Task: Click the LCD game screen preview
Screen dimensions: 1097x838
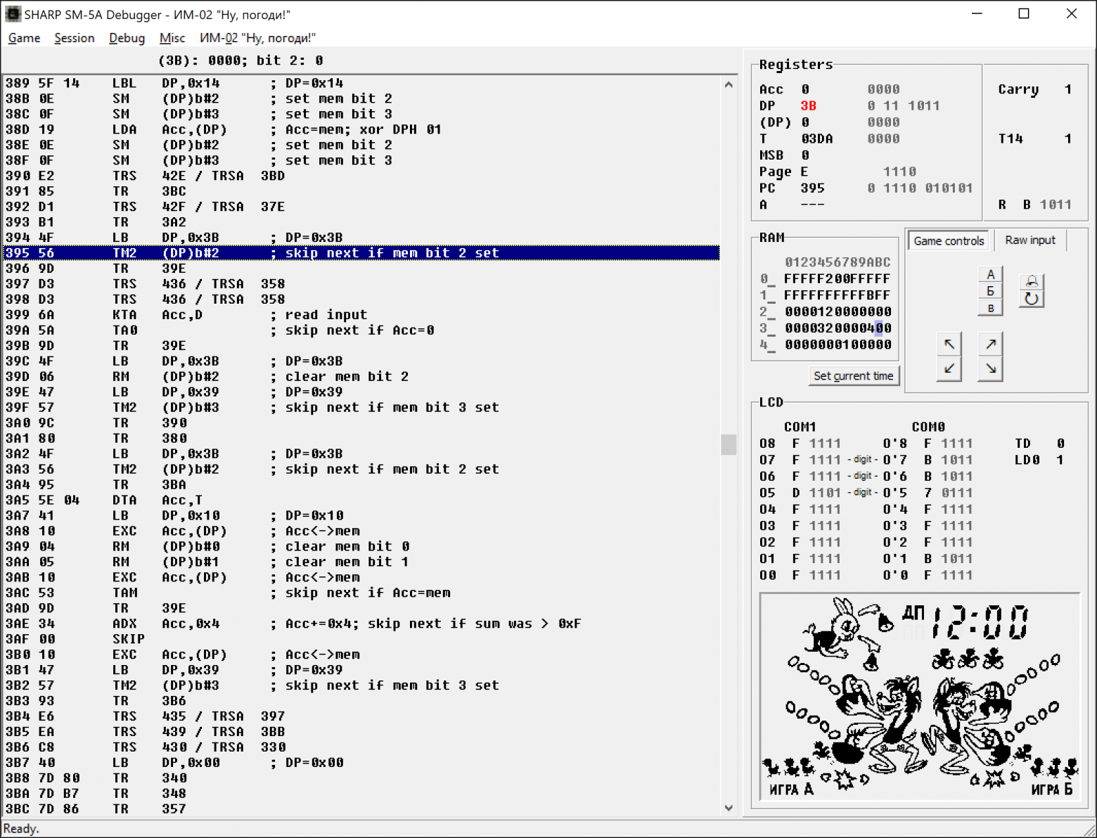Action: [919, 697]
